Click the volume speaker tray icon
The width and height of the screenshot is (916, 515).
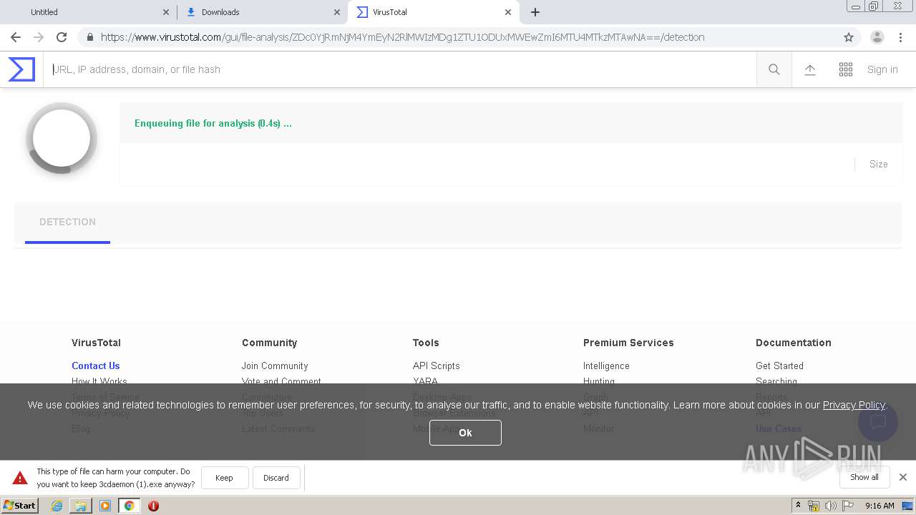coord(831,506)
